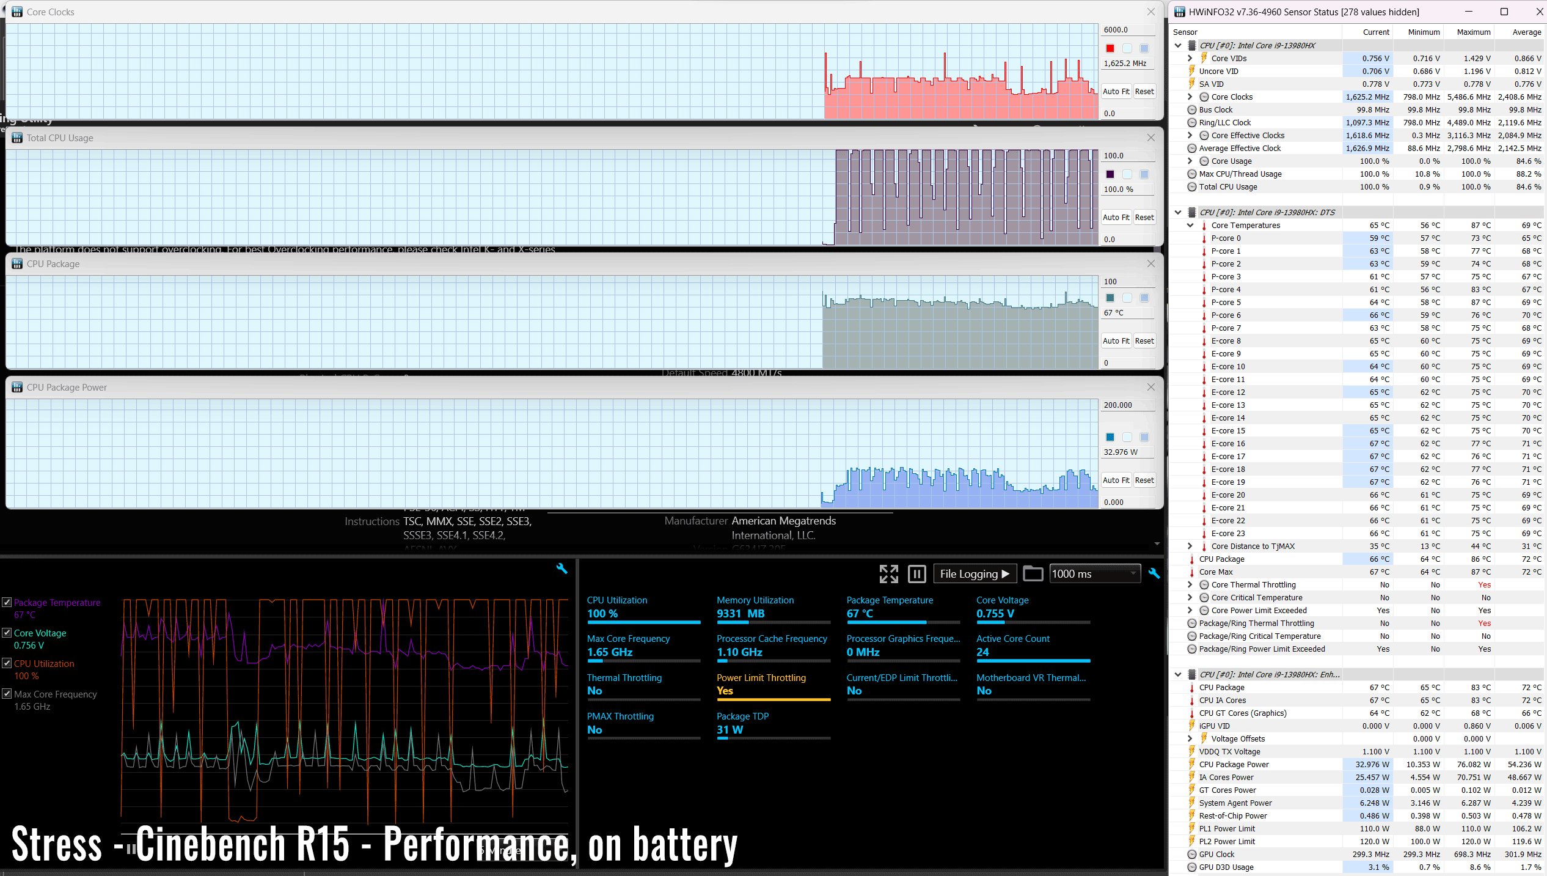Collapse the i9-13980HX DTS sensor group
The width and height of the screenshot is (1547, 876).
pos(1178,212)
